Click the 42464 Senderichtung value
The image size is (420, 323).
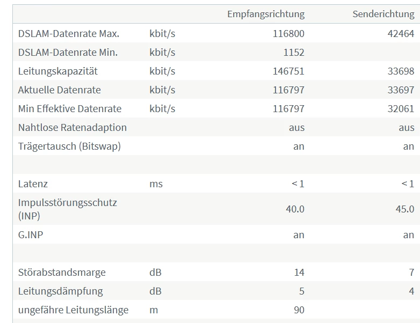point(401,33)
